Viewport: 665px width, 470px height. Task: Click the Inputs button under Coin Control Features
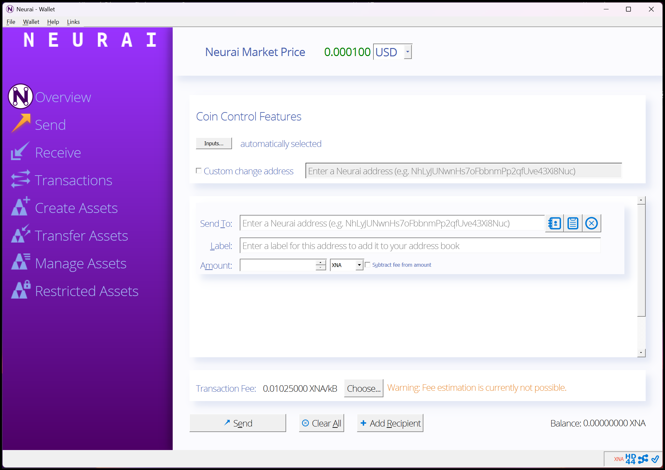click(214, 143)
